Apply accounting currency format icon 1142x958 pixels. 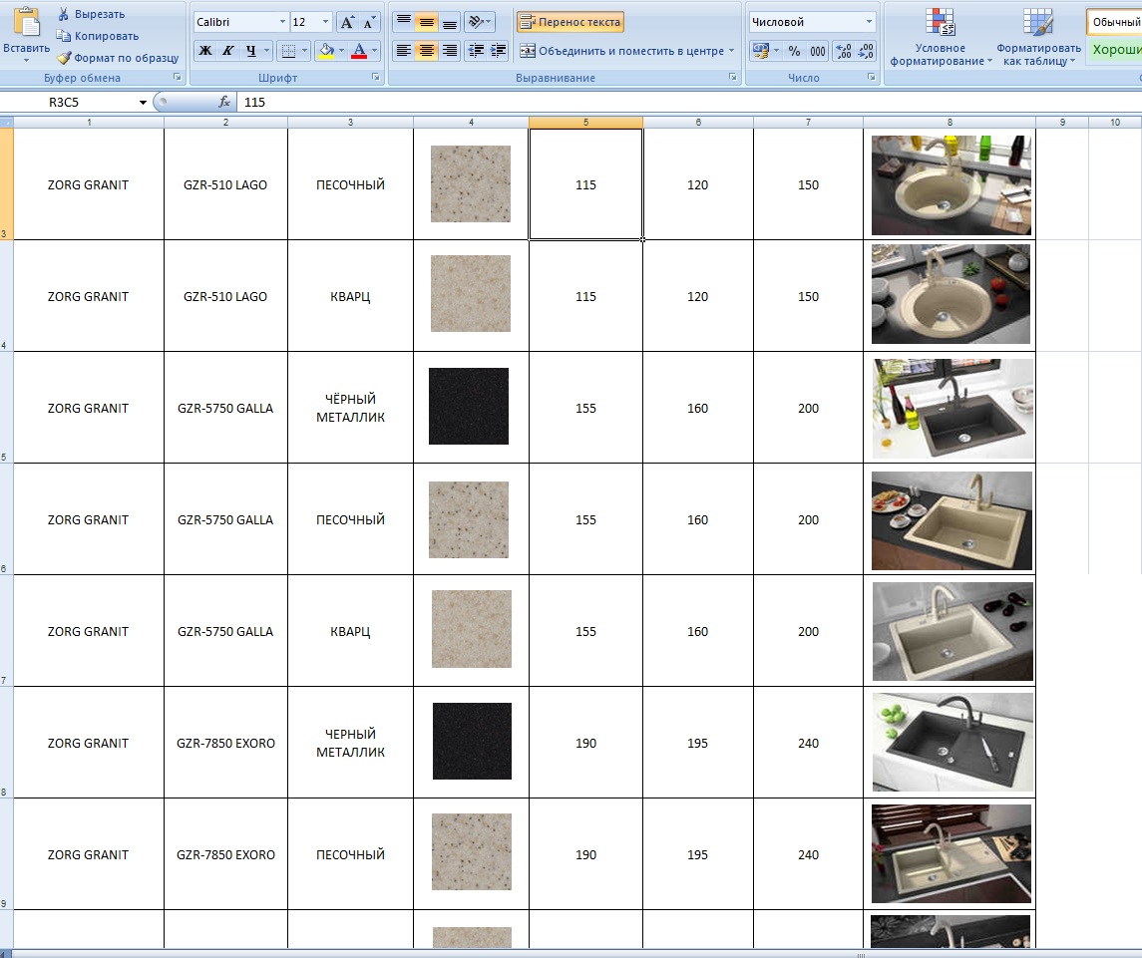tap(761, 50)
